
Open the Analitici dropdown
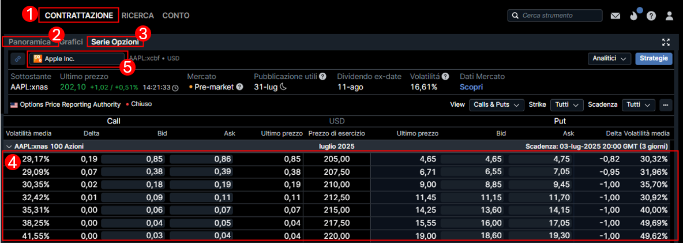pyautogui.click(x=609, y=58)
